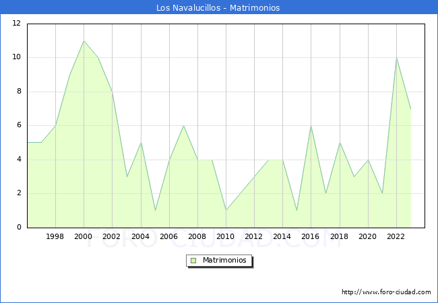
Task: Click the 2004 peak at 5 marriages
Action: pos(141,143)
